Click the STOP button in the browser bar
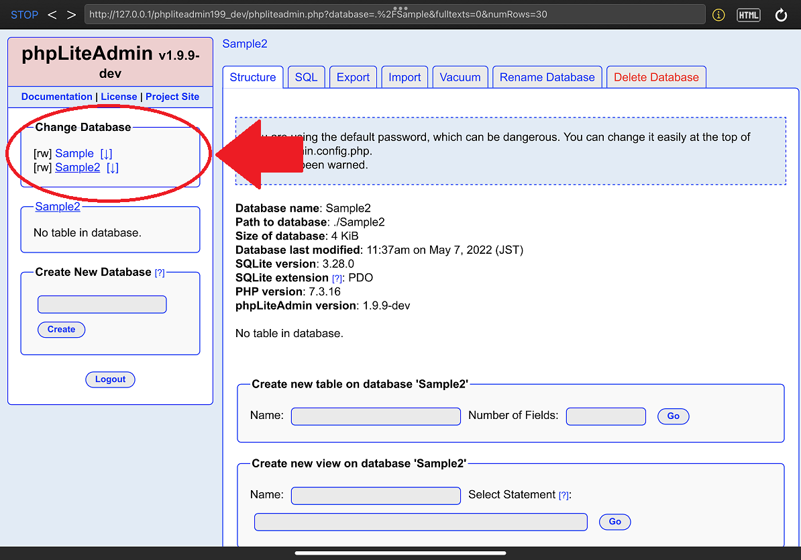801x560 pixels. pos(25,15)
